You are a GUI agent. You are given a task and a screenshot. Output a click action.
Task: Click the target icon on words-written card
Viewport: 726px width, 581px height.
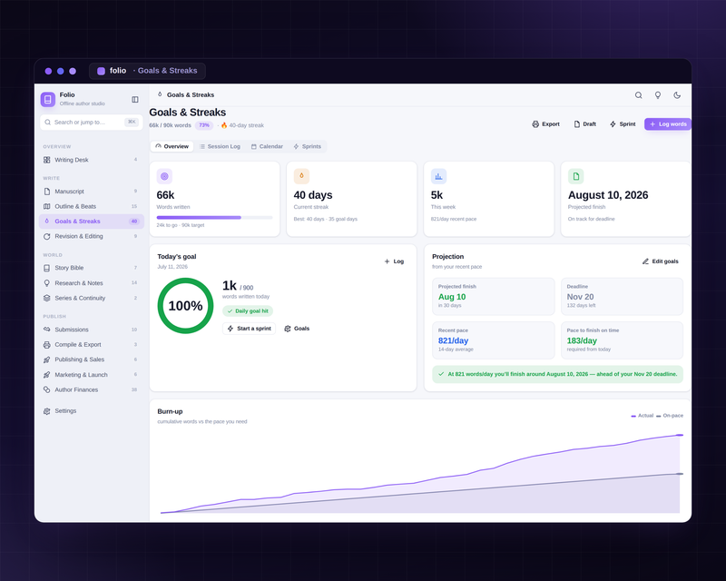coord(164,176)
